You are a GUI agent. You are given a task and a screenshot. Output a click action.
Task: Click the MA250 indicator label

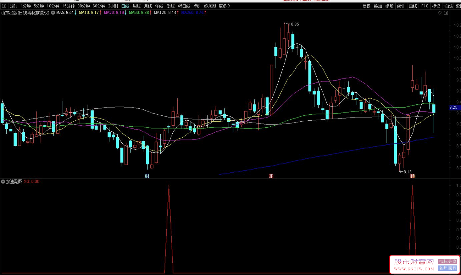tap(193, 13)
